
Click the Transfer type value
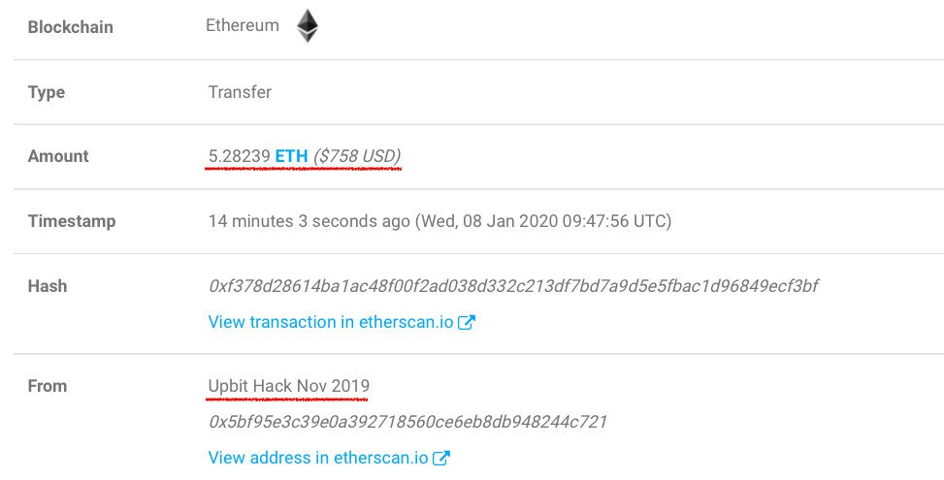coord(240,92)
